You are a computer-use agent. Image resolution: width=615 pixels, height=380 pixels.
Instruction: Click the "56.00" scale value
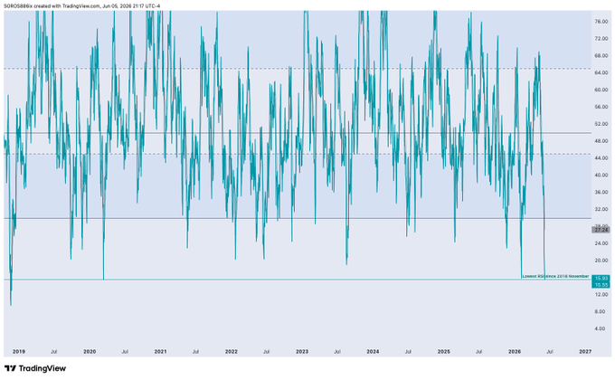click(x=601, y=107)
